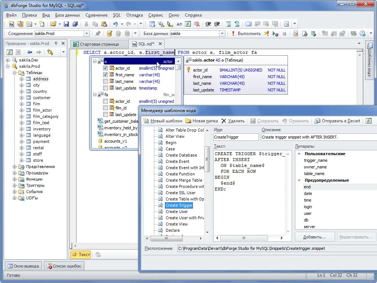Click the decrease indent icon
Screen dimensions: 377x283
coord(208,24)
